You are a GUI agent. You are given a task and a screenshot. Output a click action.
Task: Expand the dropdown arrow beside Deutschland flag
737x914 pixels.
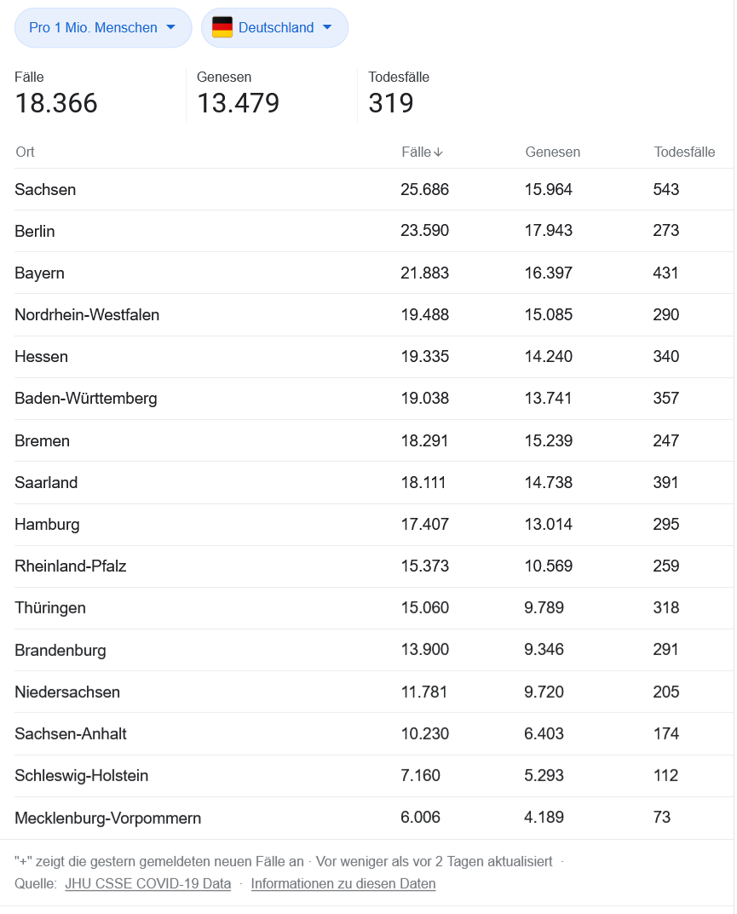(326, 27)
